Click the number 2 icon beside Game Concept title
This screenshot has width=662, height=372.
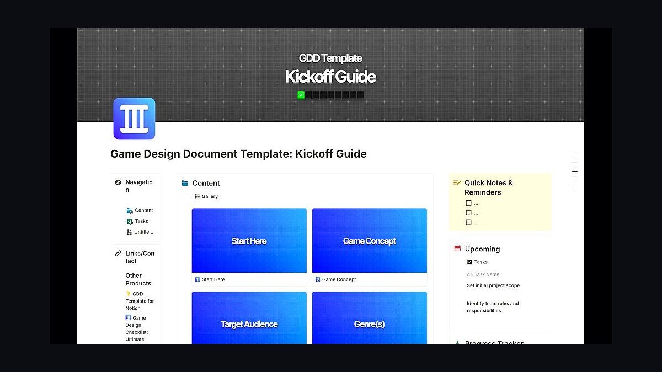click(x=318, y=279)
